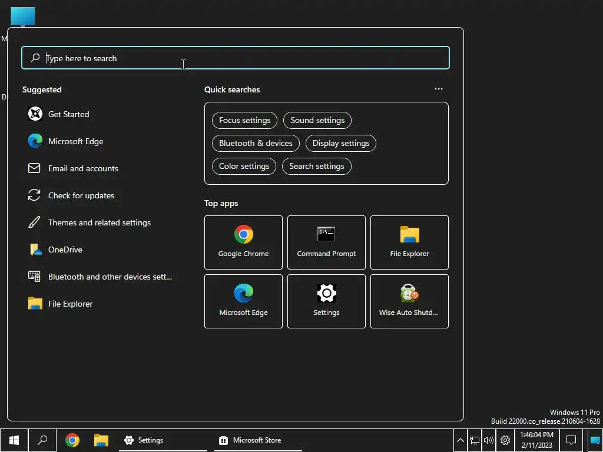Click the volume speaker tray icon
Viewport: 603px width, 452px height.
click(x=488, y=440)
